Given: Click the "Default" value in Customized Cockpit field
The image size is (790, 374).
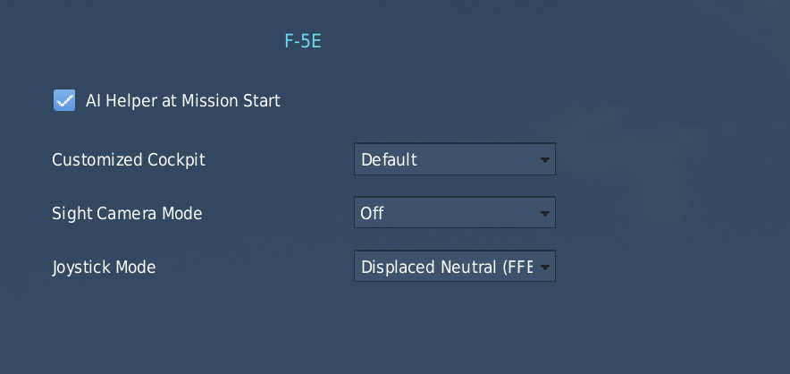Looking at the screenshot, I should 389,160.
